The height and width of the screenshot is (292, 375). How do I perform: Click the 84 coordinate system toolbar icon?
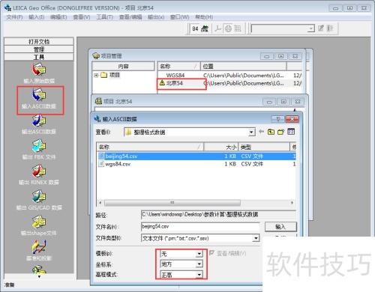point(195,28)
